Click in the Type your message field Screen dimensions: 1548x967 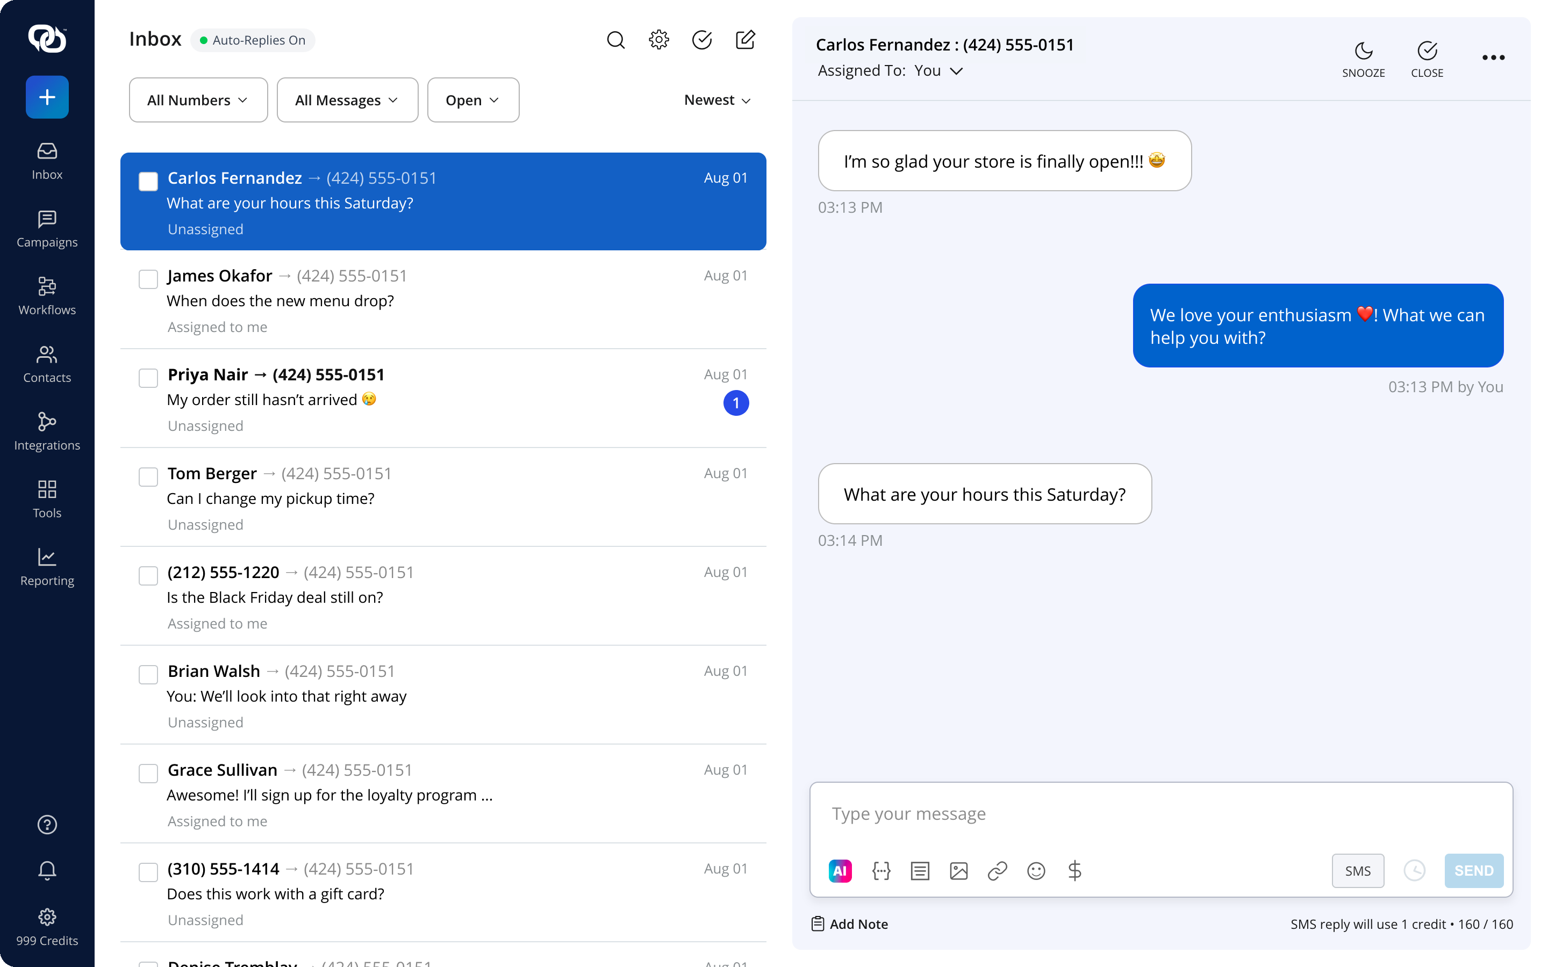coord(1161,813)
